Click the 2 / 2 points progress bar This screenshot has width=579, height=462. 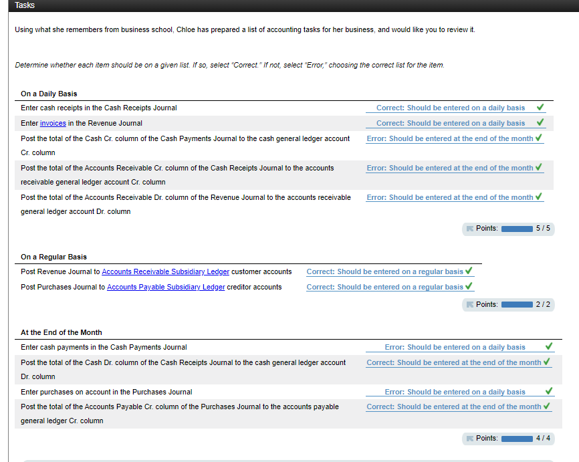point(517,305)
